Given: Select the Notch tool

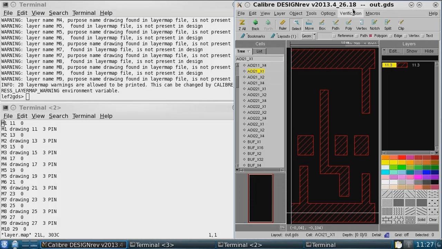Looking at the screenshot, I should coord(375,25).
